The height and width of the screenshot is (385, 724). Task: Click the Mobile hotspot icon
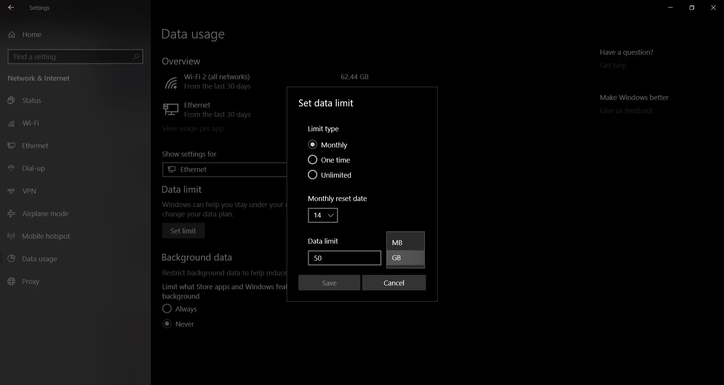(x=11, y=236)
